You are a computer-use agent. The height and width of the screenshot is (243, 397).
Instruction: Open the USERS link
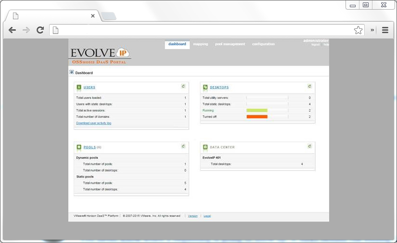[90, 87]
